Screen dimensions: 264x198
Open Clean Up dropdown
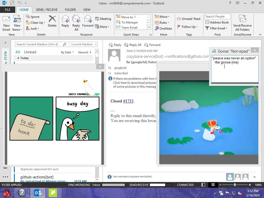point(35,23)
